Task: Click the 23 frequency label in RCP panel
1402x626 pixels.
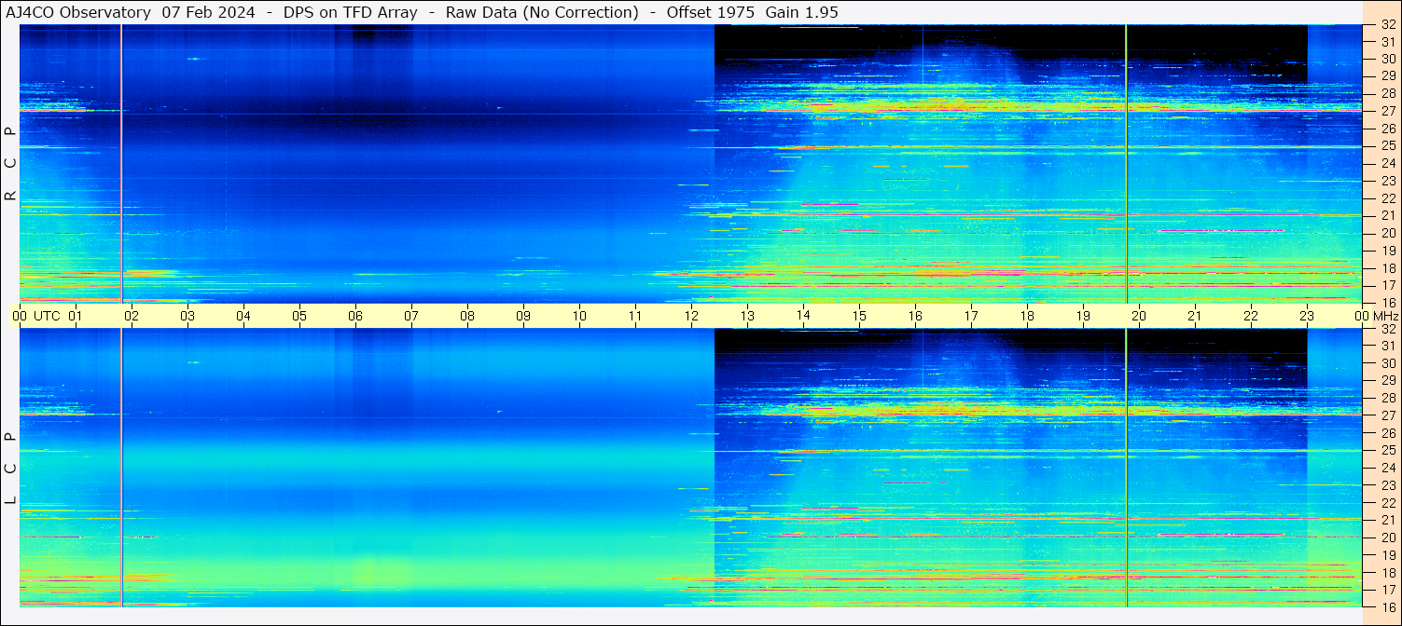Action: (1387, 182)
